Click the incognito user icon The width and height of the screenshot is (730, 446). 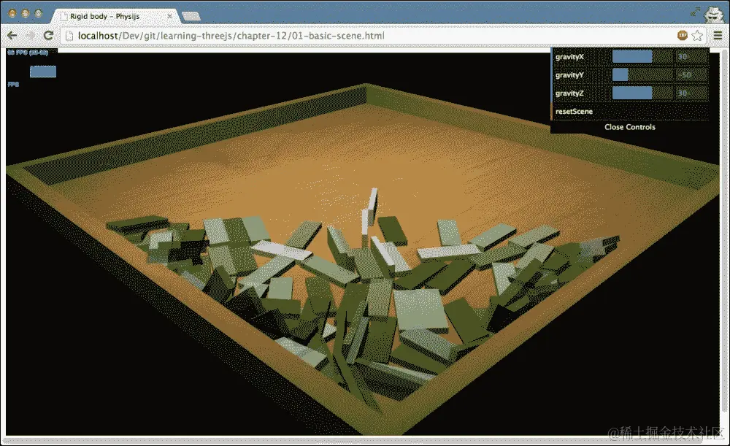click(x=712, y=13)
